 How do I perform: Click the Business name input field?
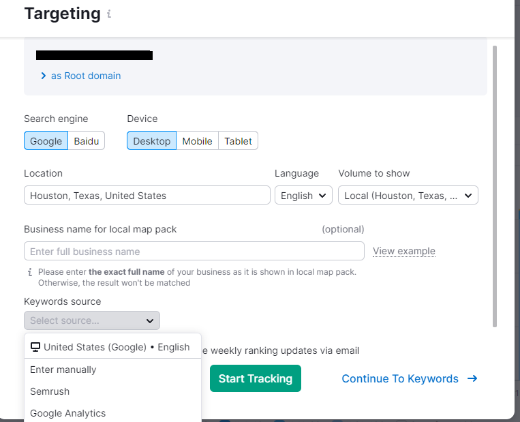click(x=194, y=252)
